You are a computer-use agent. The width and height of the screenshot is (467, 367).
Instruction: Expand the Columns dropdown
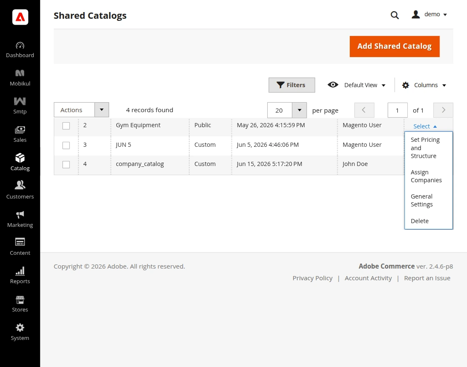tap(430, 85)
